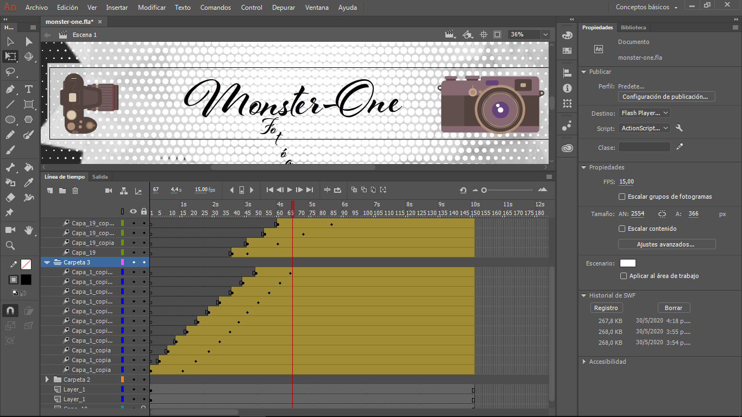Expand the Carpeta 2 folder

[47, 380]
